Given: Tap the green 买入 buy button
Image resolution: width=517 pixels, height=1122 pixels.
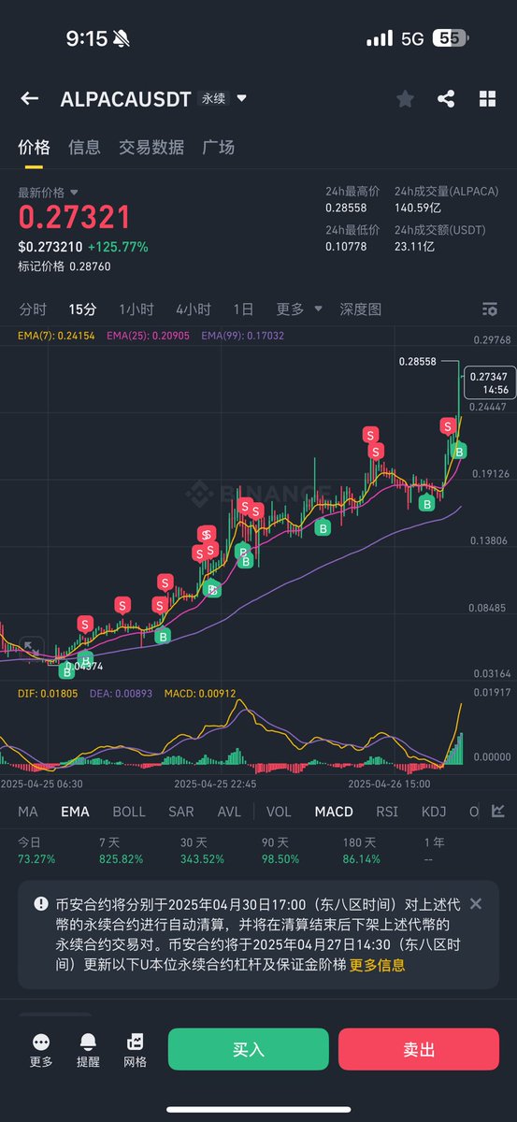Looking at the screenshot, I should pyautogui.click(x=249, y=1049).
